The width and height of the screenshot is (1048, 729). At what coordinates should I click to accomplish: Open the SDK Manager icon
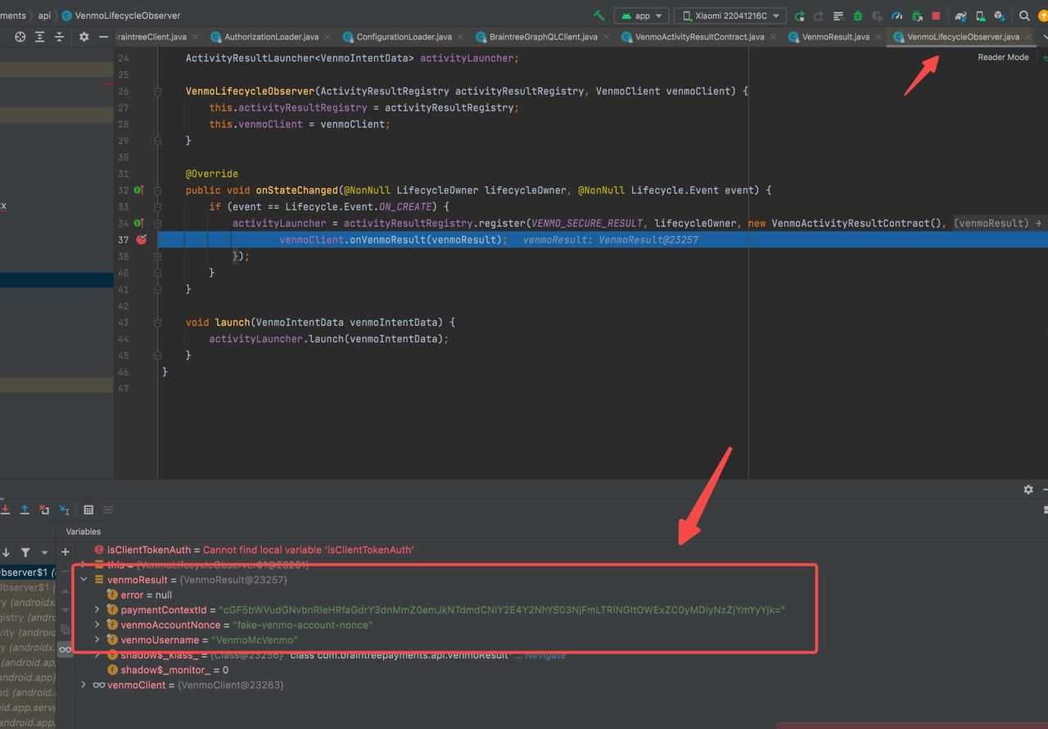coord(1000,16)
